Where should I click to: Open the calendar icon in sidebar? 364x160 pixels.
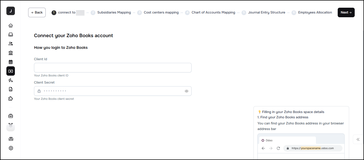[x=11, y=62]
